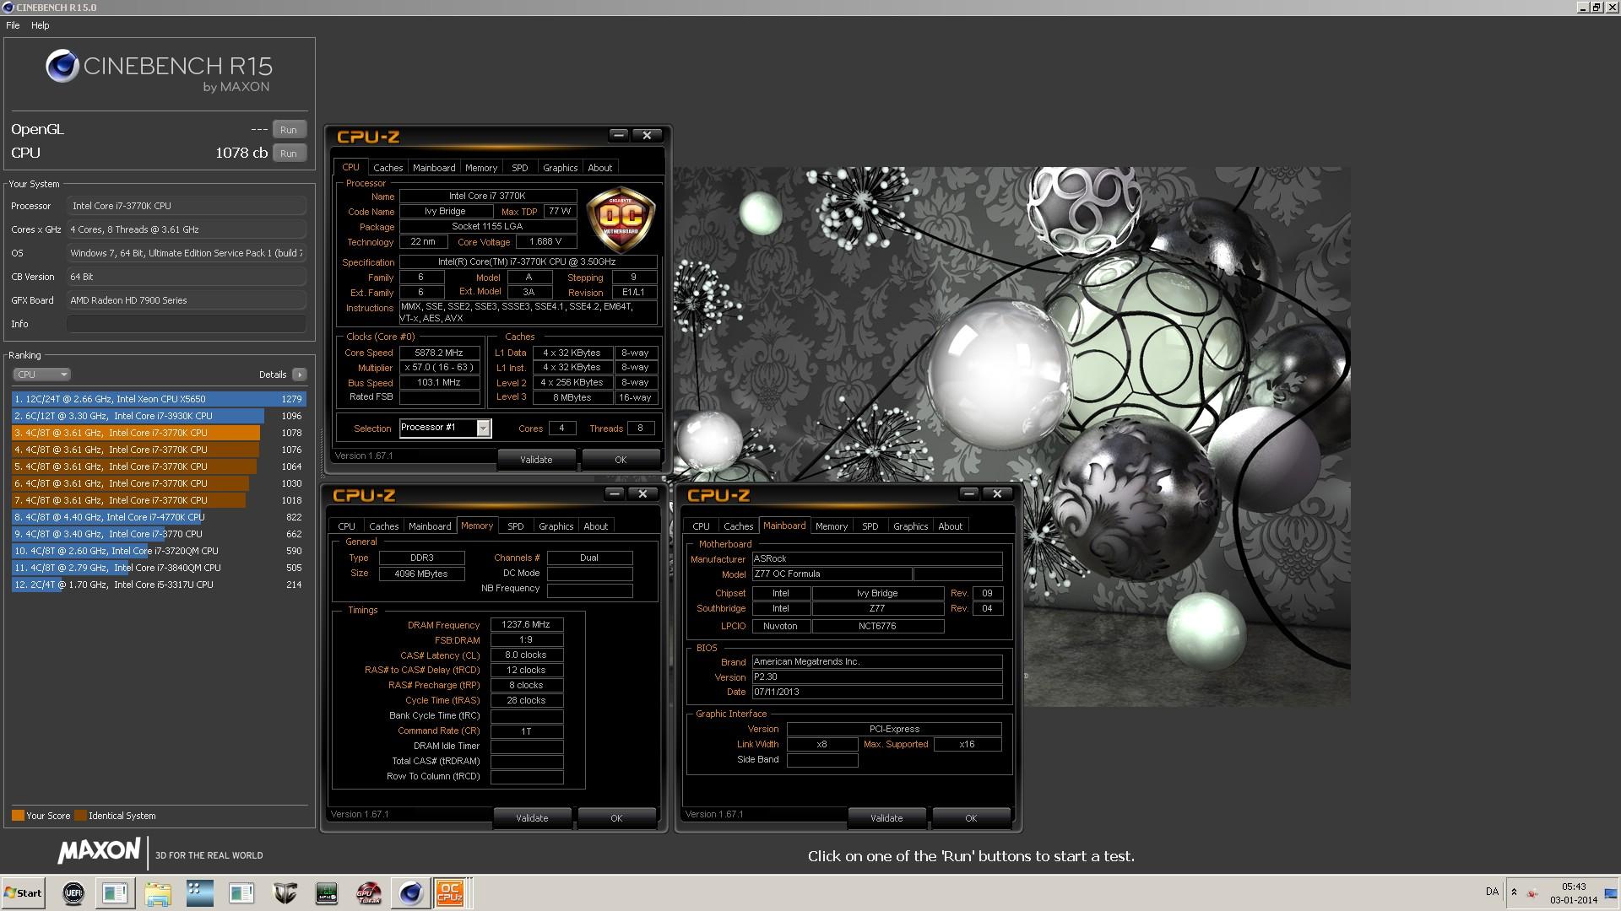Switch to Caches tab in top CPU-Z window

pyautogui.click(x=388, y=168)
